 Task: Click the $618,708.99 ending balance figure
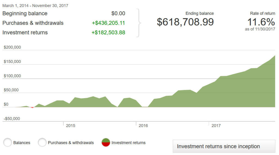click(x=185, y=22)
